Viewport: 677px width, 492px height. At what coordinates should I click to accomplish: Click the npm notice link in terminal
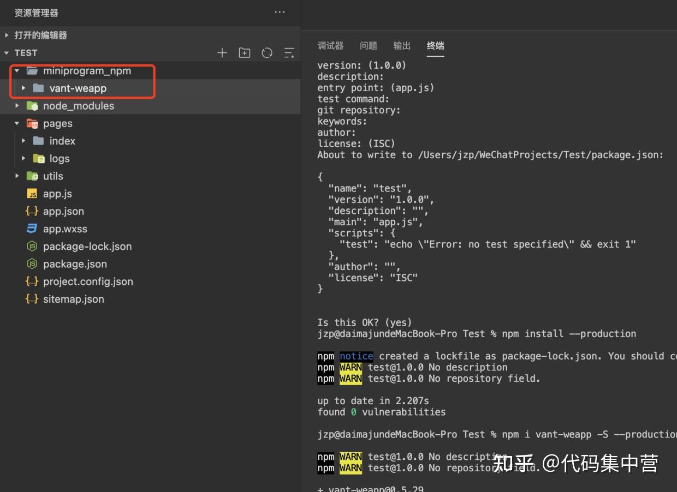click(x=356, y=356)
